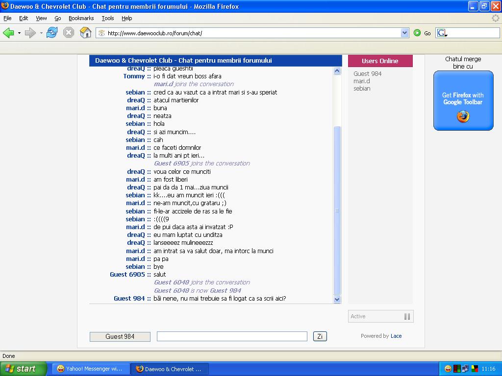Image resolution: width=502 pixels, height=376 pixels.
Task: Click the Yahoo Messenger smiley tray icon
Action: [x=448, y=369]
